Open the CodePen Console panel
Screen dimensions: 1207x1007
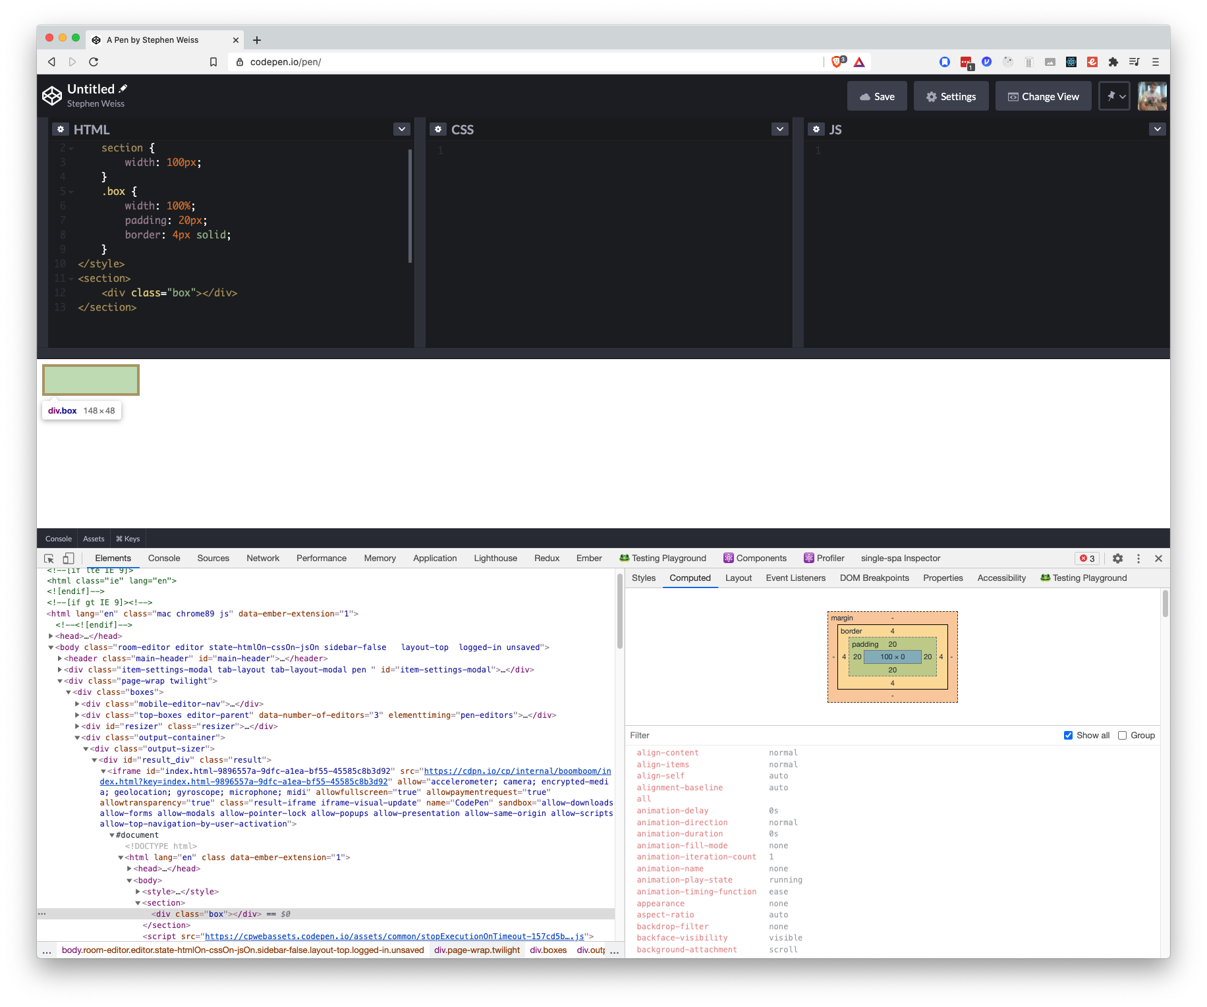tap(59, 539)
